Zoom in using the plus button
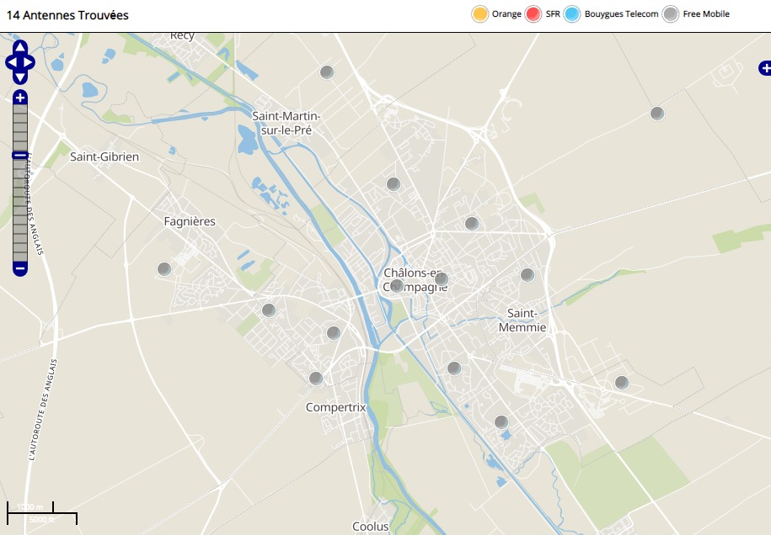771x535 pixels. click(x=20, y=98)
